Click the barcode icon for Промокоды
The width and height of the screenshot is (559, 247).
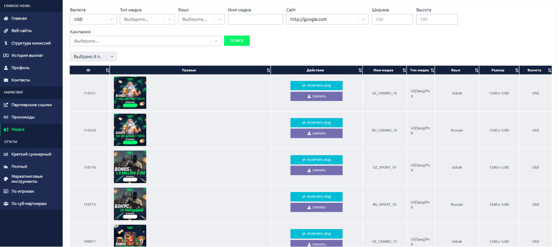point(6,117)
